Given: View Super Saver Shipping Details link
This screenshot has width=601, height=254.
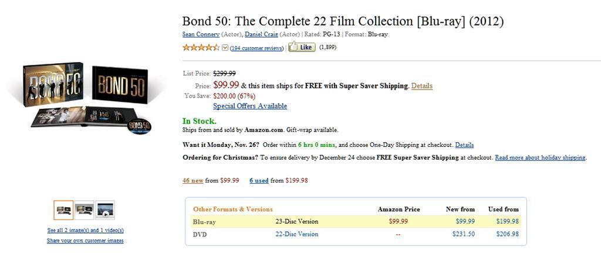Looking at the screenshot, I should 421,86.
